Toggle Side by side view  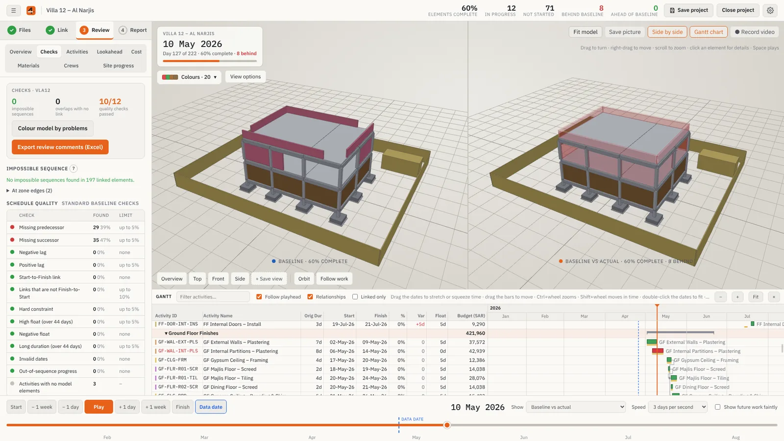(667, 32)
